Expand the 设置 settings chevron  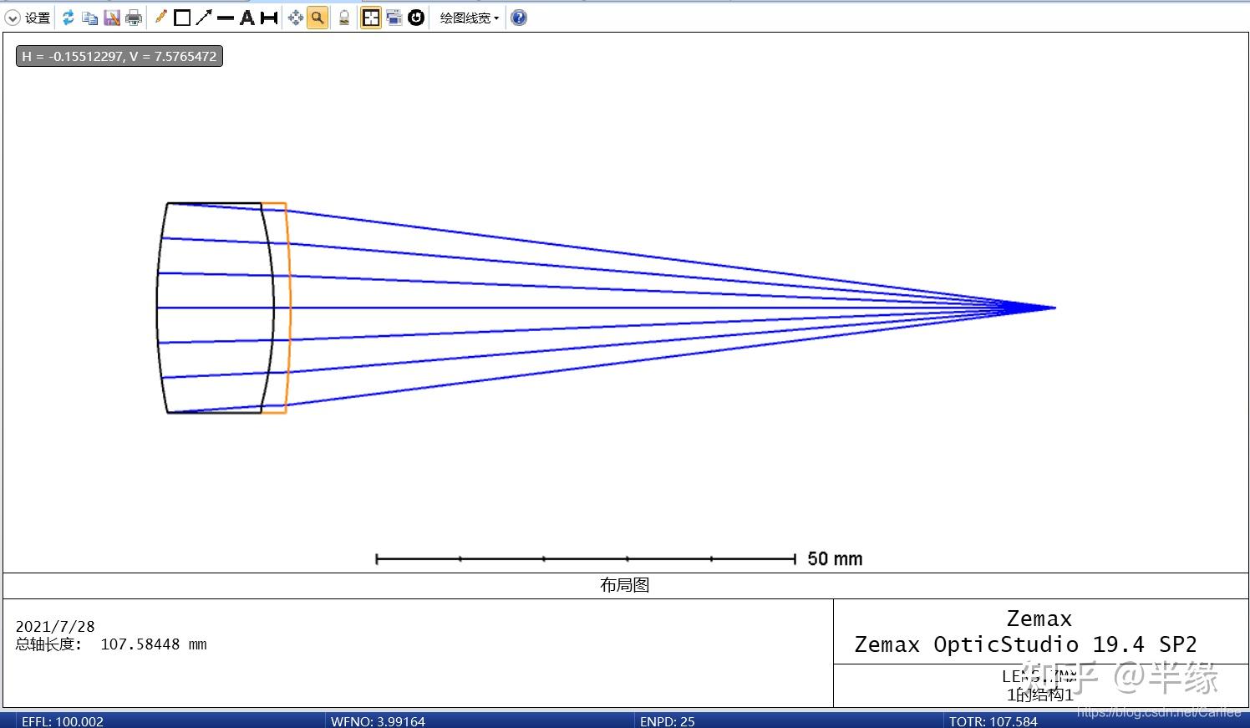(13, 18)
